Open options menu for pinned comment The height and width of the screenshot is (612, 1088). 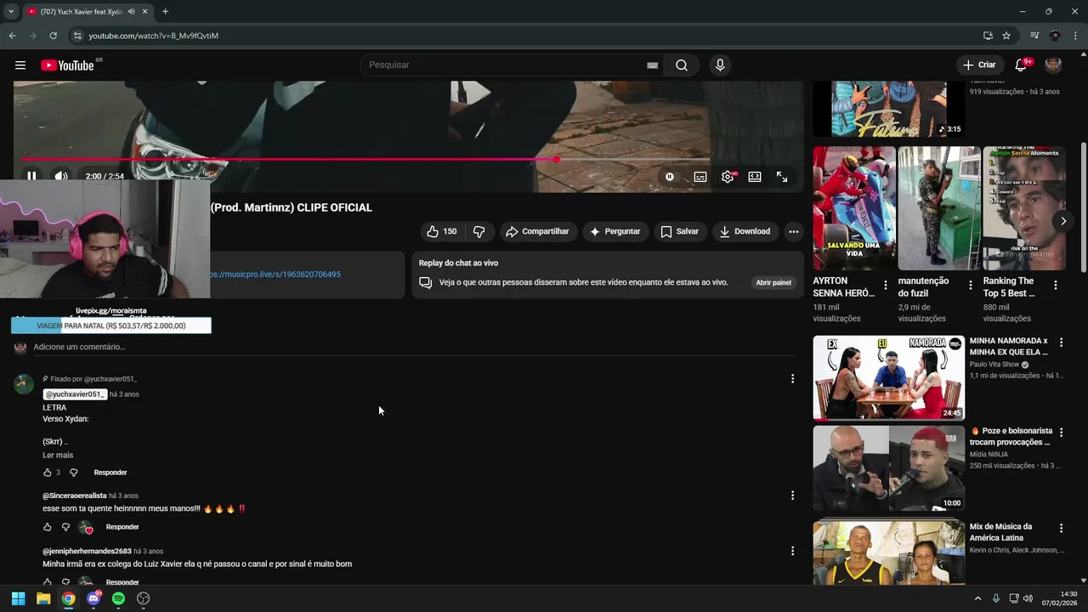792,379
